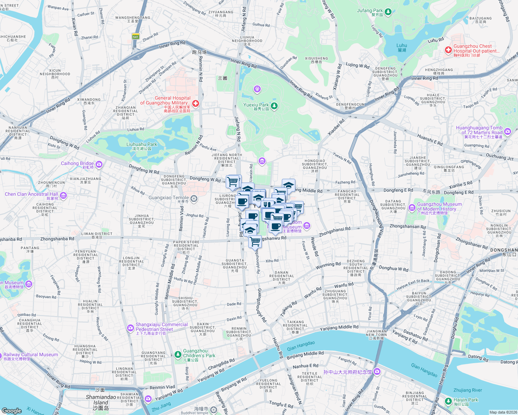Screen dimensions: 518x415
Task: Click the Huanshi E Rd label
Action: (x=430, y=140)
